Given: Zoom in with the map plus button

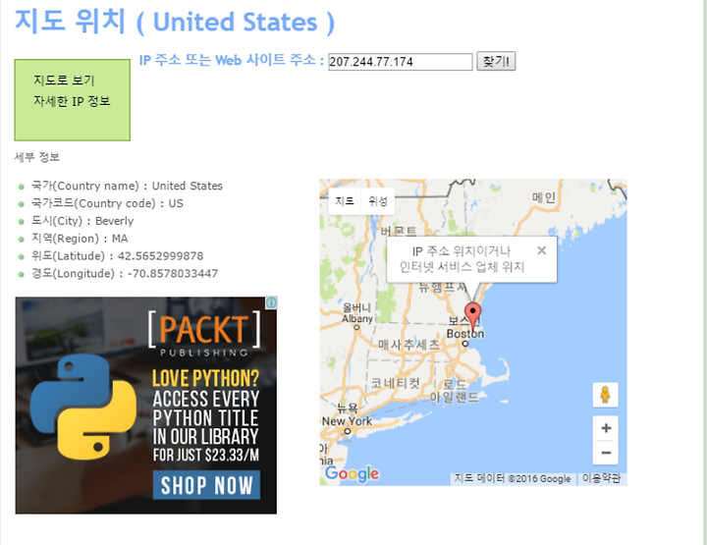Looking at the screenshot, I should (x=606, y=428).
